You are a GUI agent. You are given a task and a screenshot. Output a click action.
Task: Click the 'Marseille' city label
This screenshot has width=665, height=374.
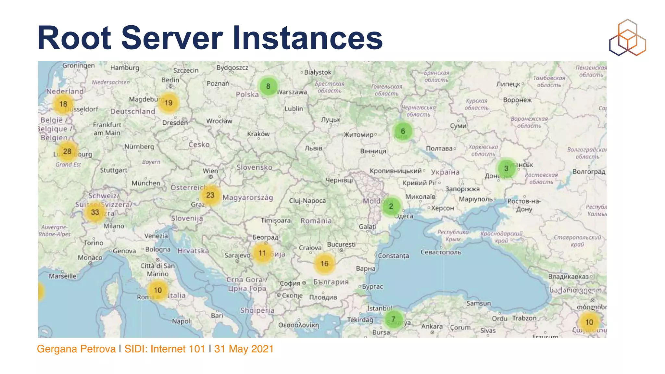tap(63, 276)
